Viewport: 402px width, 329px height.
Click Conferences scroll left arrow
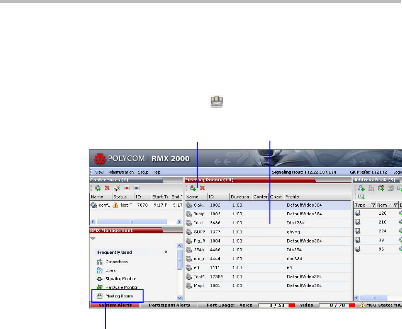tap(93, 222)
